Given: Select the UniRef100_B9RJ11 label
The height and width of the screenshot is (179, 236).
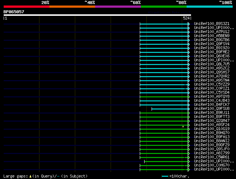Looking at the screenshot, I should [212, 113].
